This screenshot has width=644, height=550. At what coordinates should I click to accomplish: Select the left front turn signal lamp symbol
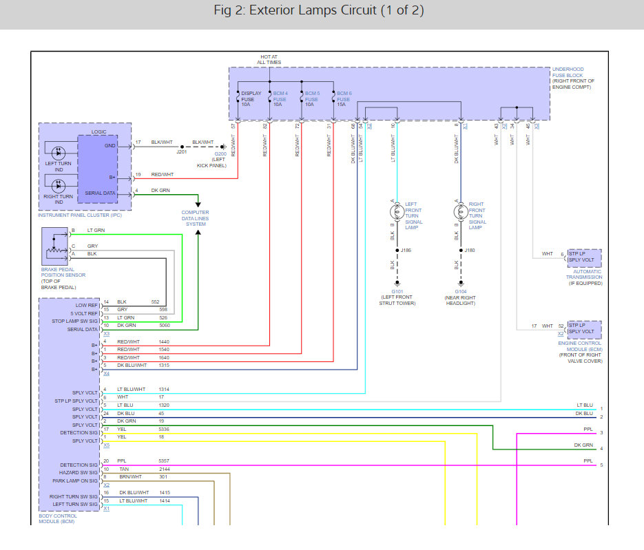(397, 212)
